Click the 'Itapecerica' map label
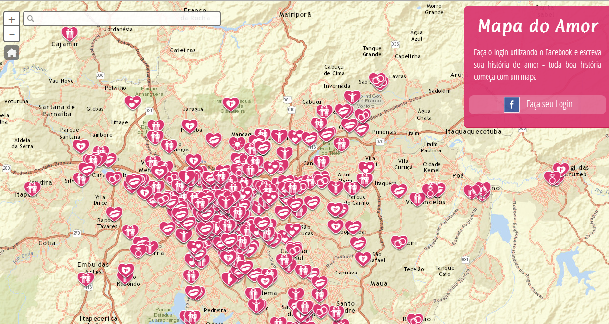This screenshot has height=324, width=609. pos(99,318)
